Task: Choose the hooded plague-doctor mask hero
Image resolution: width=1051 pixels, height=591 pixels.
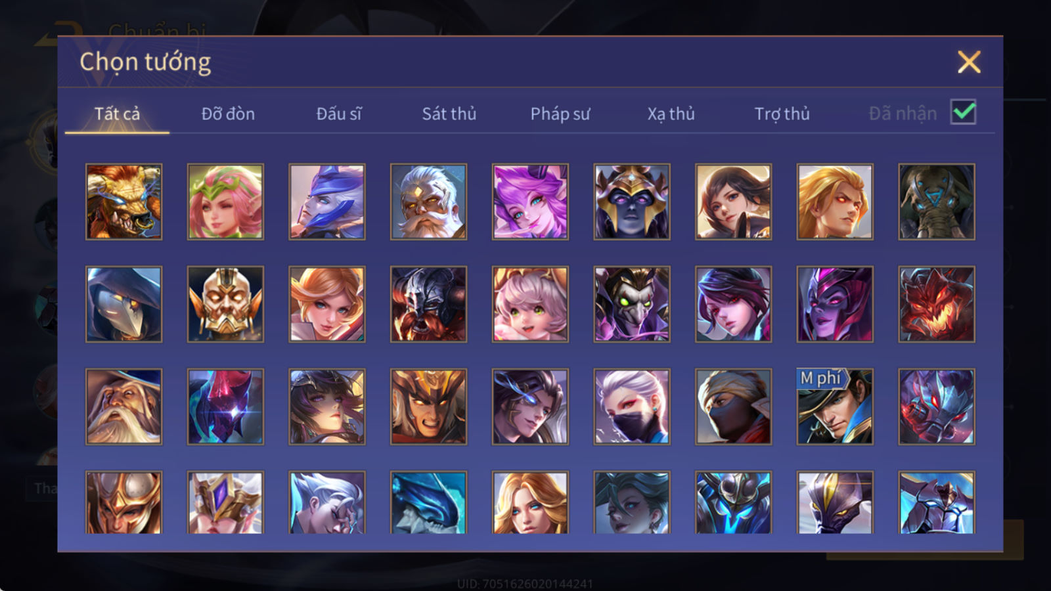Action: [123, 304]
